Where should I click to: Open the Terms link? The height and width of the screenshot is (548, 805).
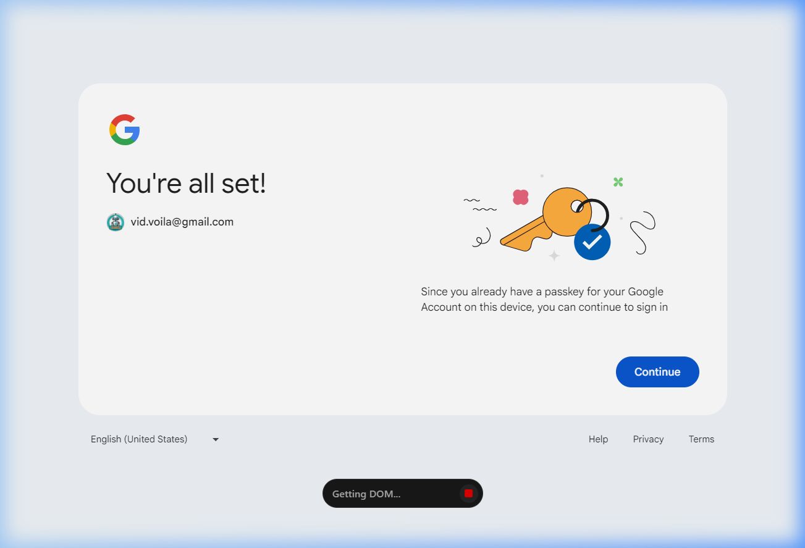(x=701, y=439)
